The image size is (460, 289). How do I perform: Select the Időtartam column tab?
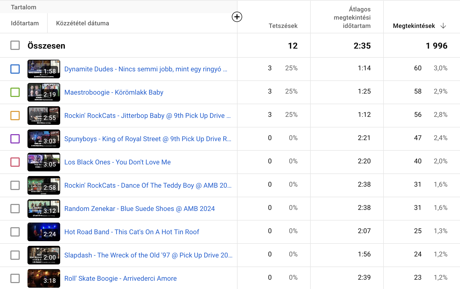[25, 23]
